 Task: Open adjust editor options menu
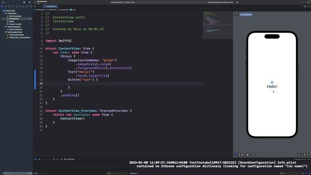[x=305, y=6]
